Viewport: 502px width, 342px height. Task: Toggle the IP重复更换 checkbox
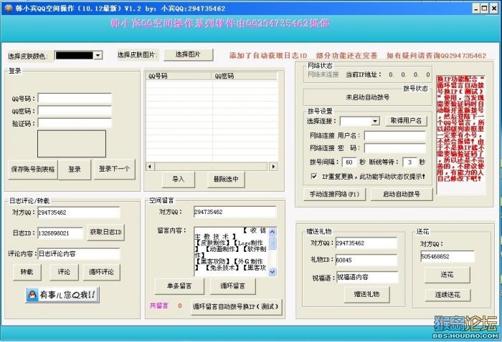314,176
